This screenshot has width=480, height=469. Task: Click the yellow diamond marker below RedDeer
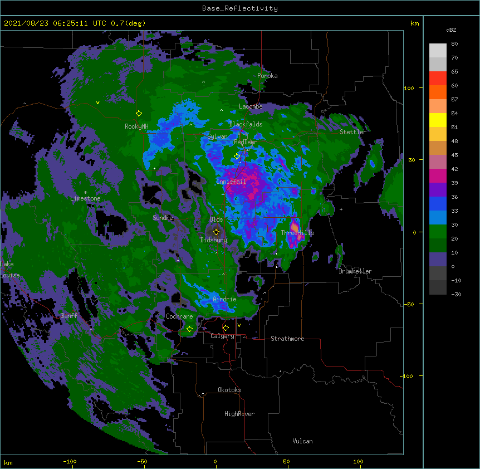tap(237, 156)
